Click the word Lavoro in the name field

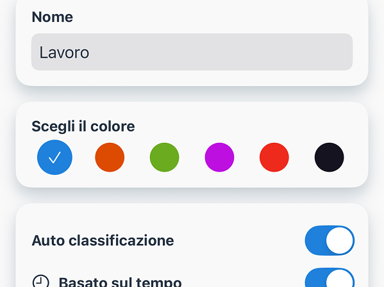[64, 53]
